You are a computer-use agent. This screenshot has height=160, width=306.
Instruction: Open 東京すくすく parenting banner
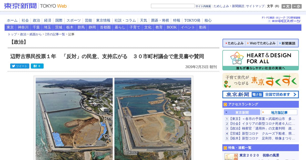261,81
